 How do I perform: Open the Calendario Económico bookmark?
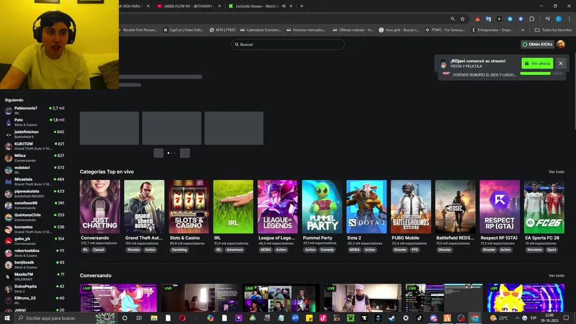pos(261,30)
